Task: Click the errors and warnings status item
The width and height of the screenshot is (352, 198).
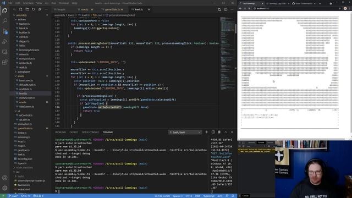Action: click(x=38, y=196)
